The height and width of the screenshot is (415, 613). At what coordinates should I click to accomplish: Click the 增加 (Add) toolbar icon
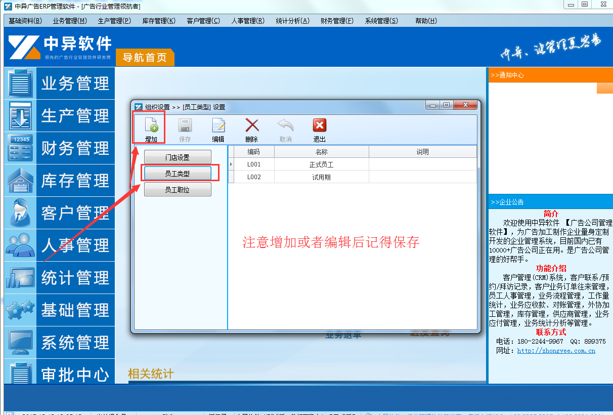click(151, 125)
